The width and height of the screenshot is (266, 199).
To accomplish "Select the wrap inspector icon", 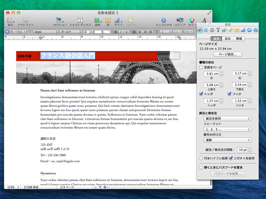I will (x=212, y=30).
